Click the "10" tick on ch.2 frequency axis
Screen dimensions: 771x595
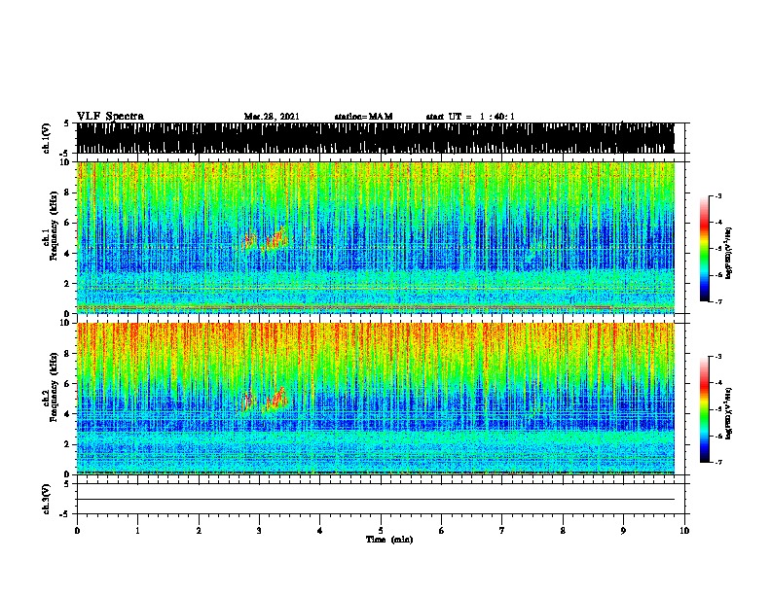64,323
